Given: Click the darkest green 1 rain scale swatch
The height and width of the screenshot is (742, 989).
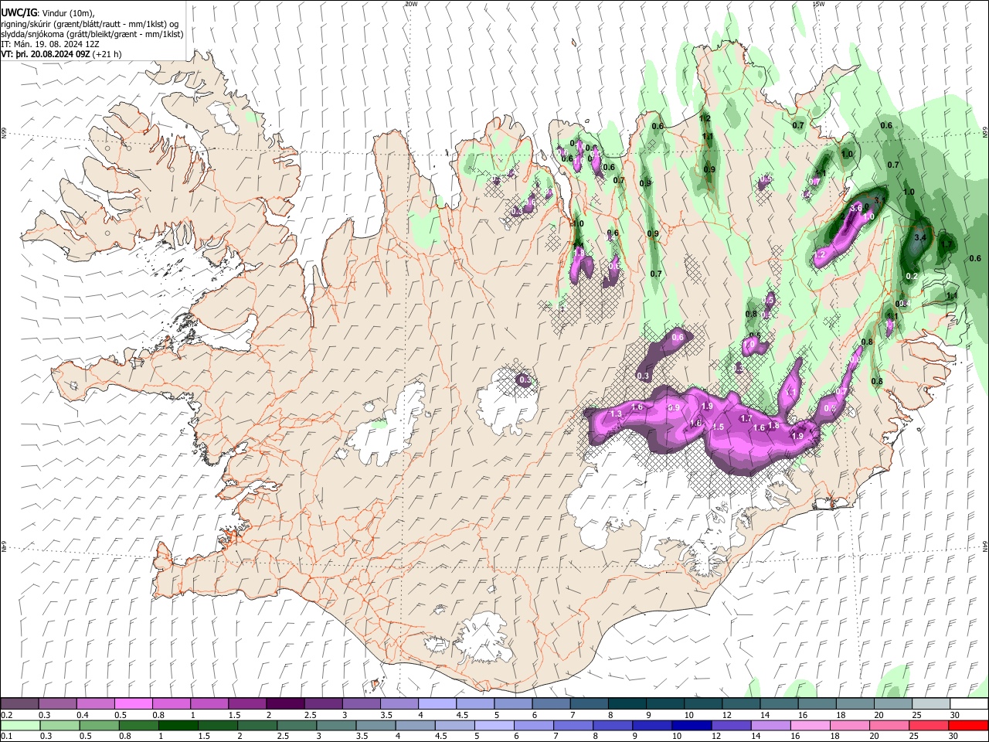Looking at the screenshot, I should point(178,725).
